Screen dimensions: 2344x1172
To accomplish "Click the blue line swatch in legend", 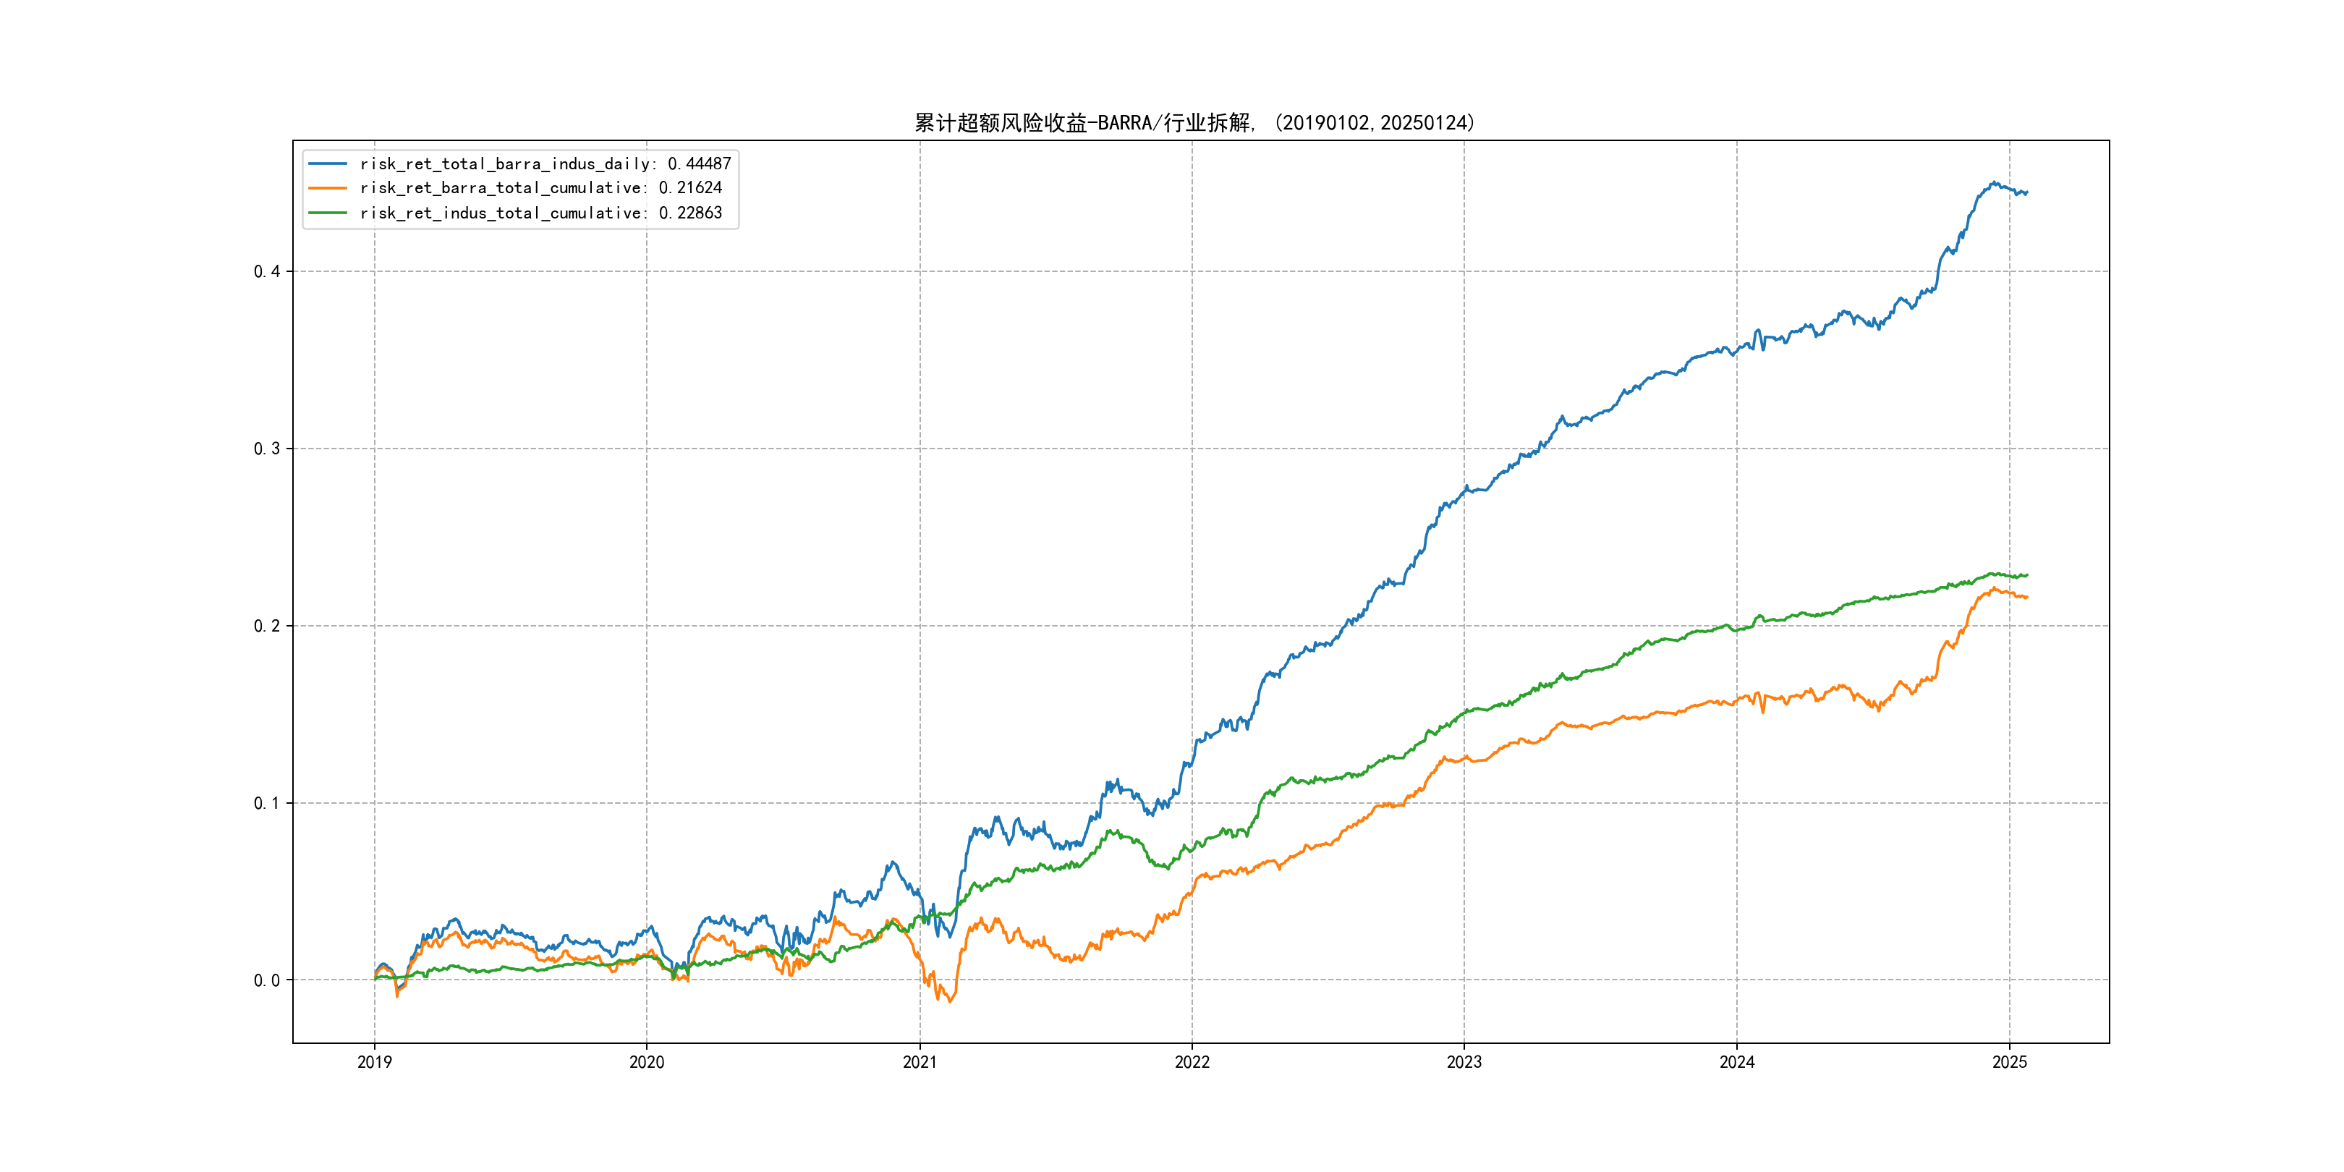I will pos(328,164).
